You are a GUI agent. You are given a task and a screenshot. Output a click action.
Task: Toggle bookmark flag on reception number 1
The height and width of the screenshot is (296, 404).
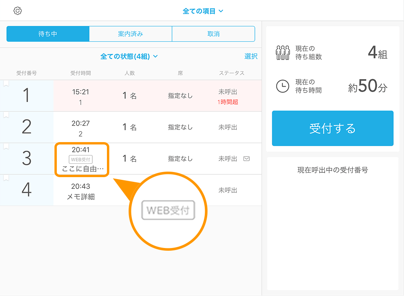click(x=6, y=83)
